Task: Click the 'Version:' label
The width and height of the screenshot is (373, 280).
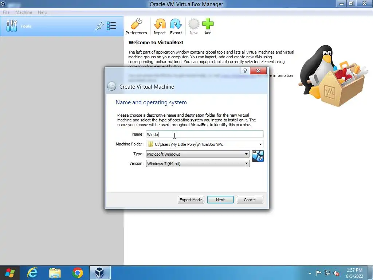Action: 136,163
